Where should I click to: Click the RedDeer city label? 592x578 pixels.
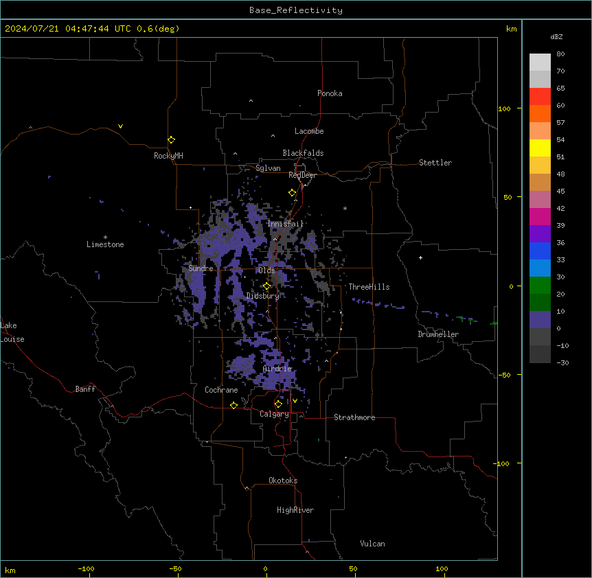coord(302,175)
